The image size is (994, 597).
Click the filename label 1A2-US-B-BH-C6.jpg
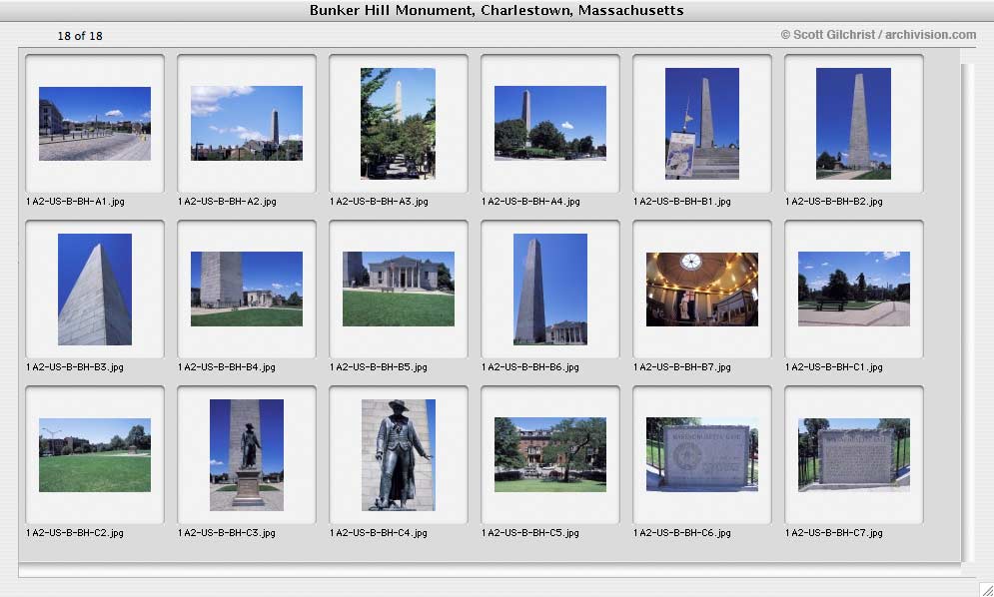tap(682, 533)
